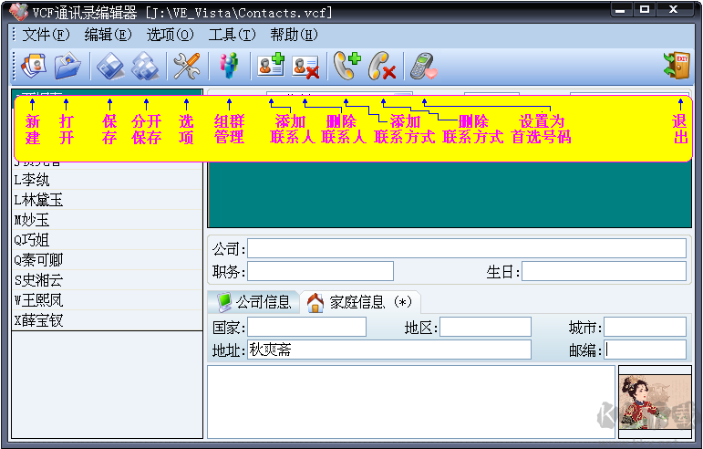Delete contact with the red X card icon
Viewport: 703px width, 449px height.
[x=305, y=67]
